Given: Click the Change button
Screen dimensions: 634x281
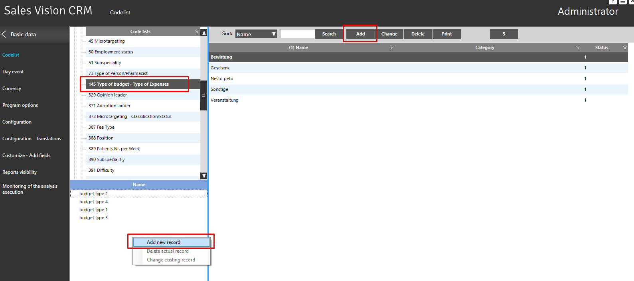Looking at the screenshot, I should click(389, 34).
